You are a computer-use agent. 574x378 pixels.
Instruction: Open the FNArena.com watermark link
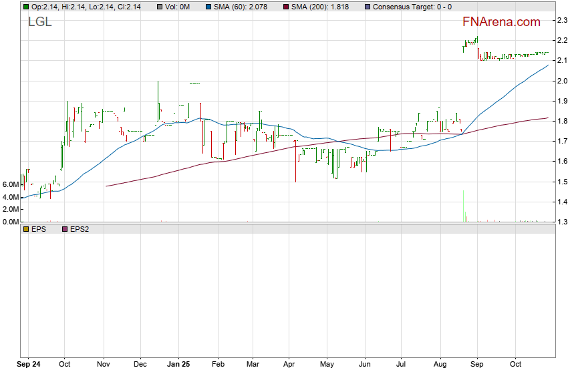[x=501, y=23]
